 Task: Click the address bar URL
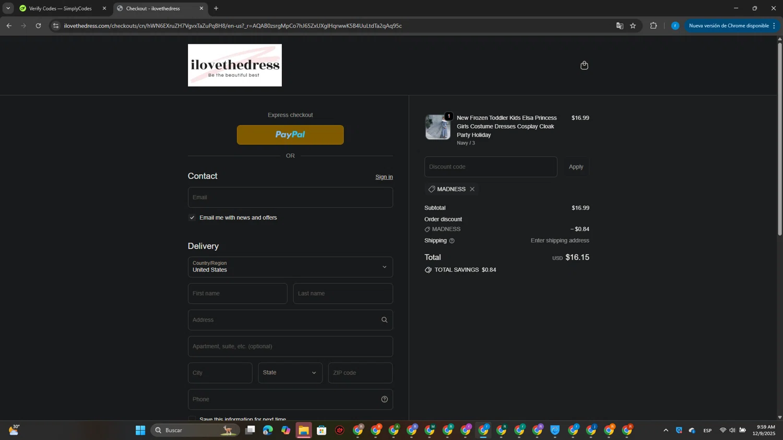tap(233, 26)
